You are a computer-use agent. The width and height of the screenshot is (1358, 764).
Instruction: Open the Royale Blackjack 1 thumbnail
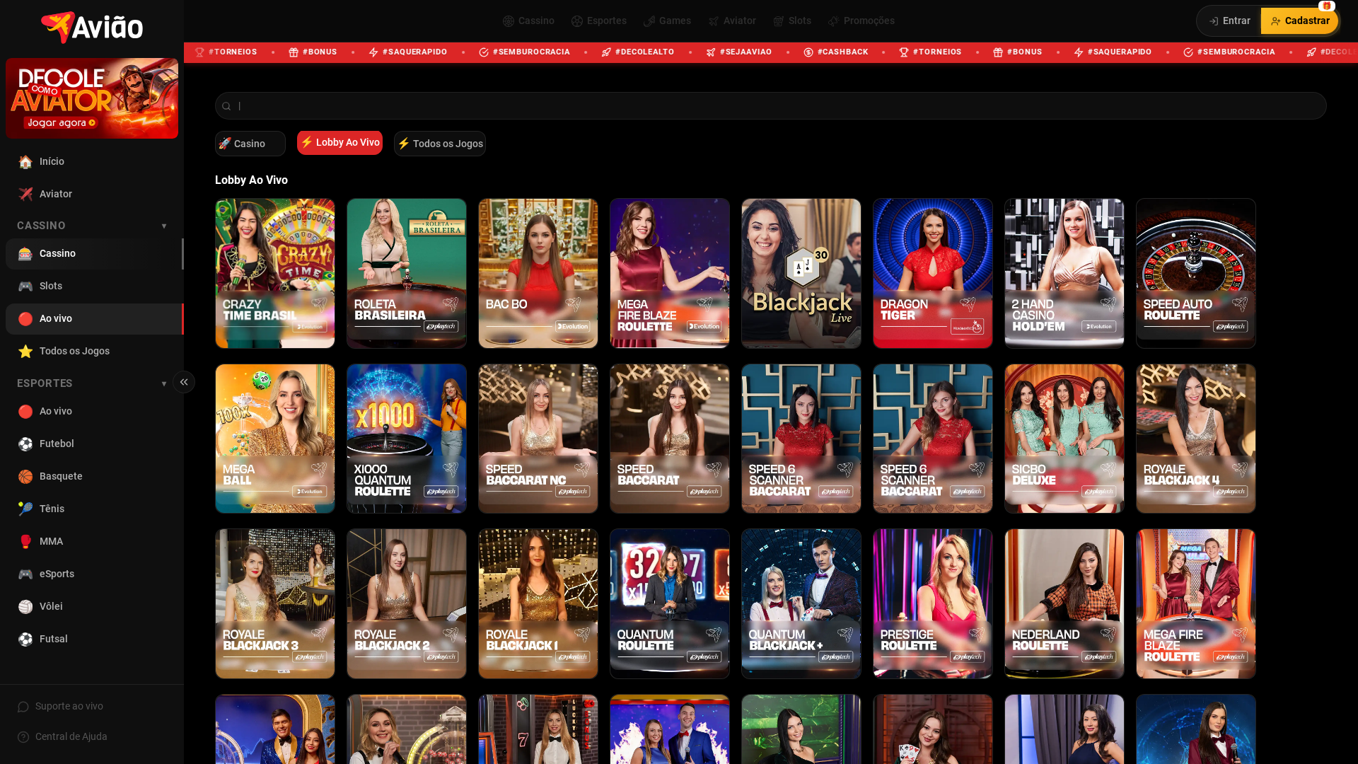tap(538, 604)
